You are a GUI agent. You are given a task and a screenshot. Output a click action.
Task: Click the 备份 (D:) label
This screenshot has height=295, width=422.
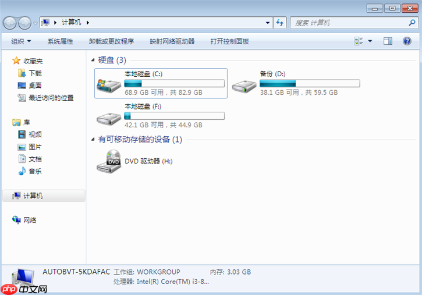pos(272,74)
